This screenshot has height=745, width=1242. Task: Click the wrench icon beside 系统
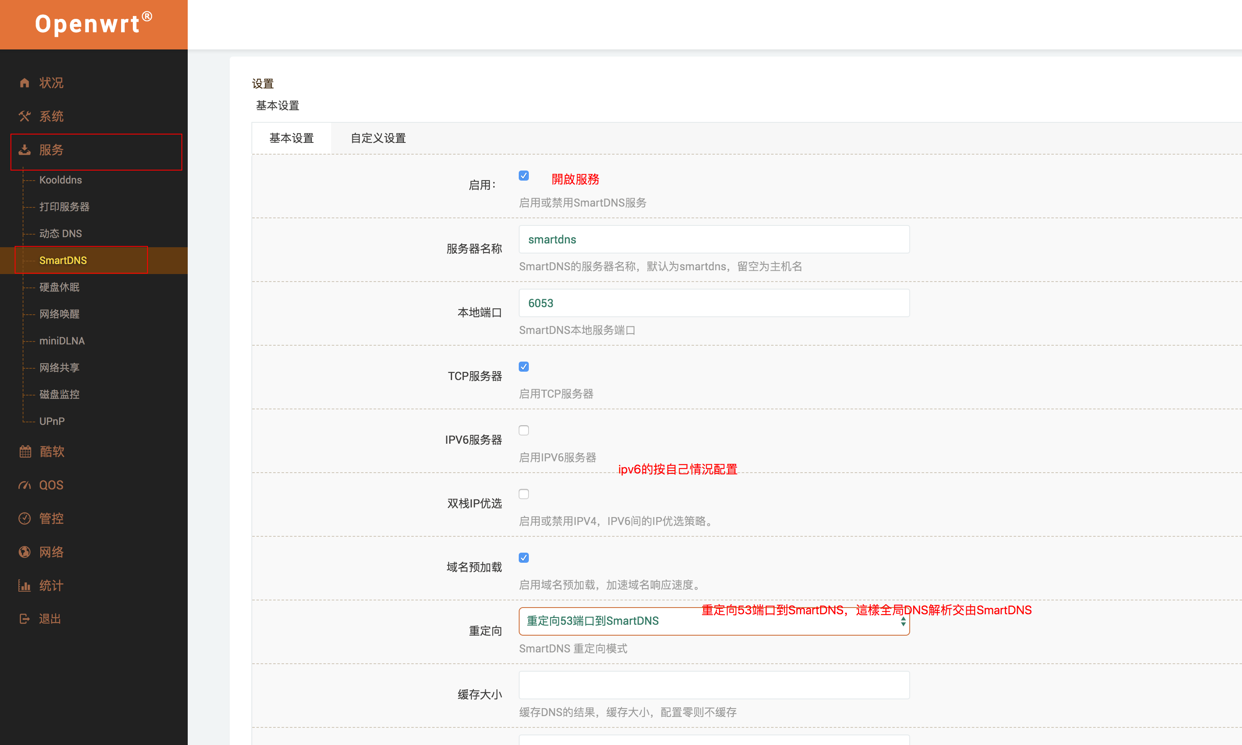point(24,116)
